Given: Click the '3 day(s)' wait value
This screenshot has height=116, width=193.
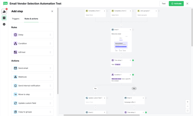Looking at the screenshot, I should tap(118, 65).
